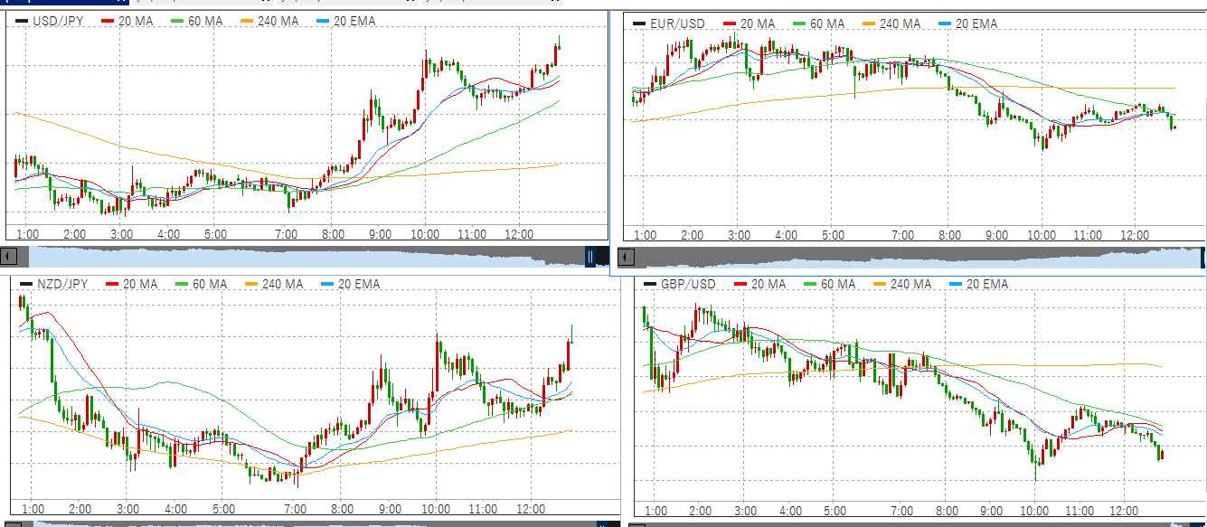
Task: Click range handle on USD/JPY navigator
Action: pos(590,257)
